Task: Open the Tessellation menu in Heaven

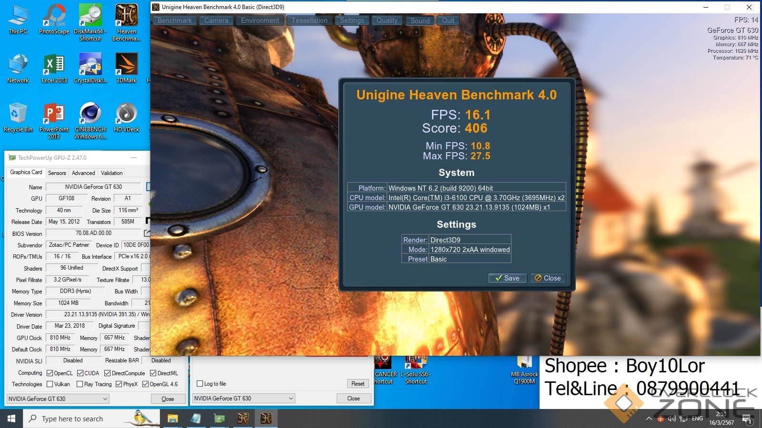Action: click(310, 20)
